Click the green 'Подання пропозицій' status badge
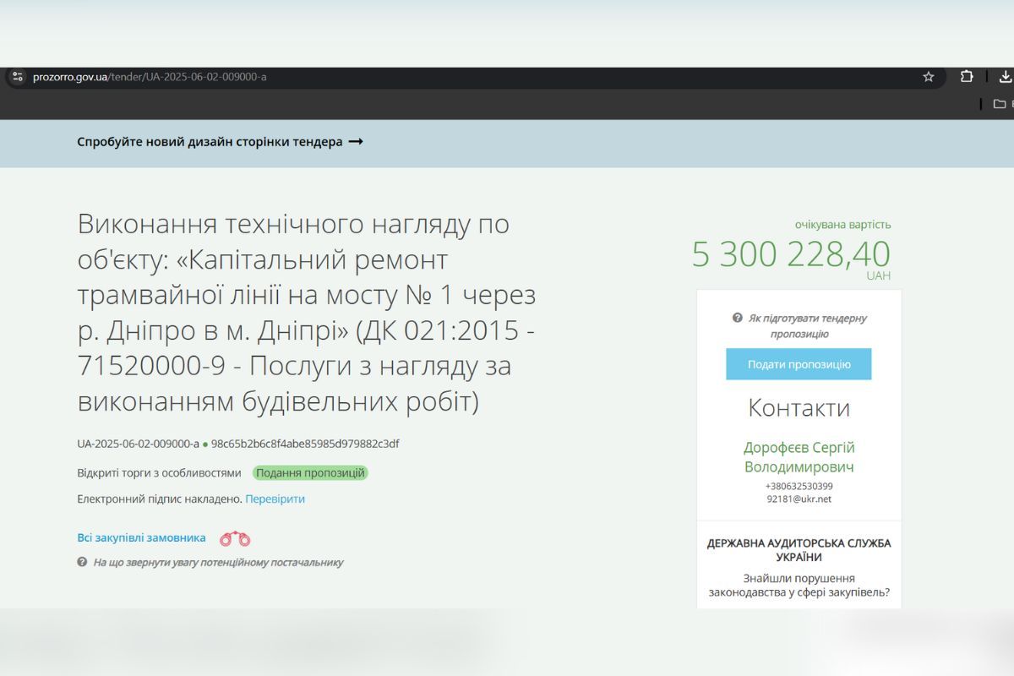The width and height of the screenshot is (1014, 676). click(x=310, y=473)
